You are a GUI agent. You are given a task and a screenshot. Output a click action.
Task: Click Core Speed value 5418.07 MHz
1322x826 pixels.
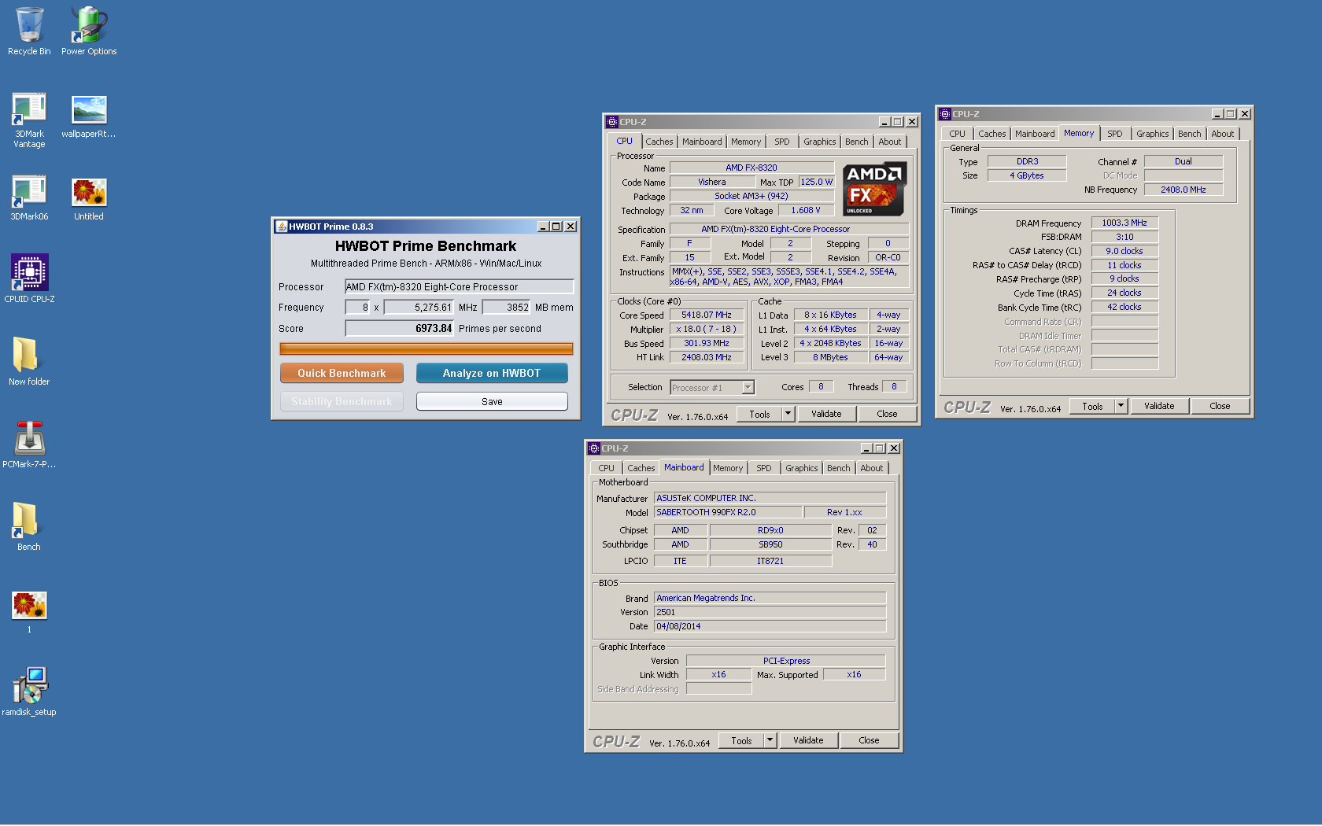[x=706, y=315]
